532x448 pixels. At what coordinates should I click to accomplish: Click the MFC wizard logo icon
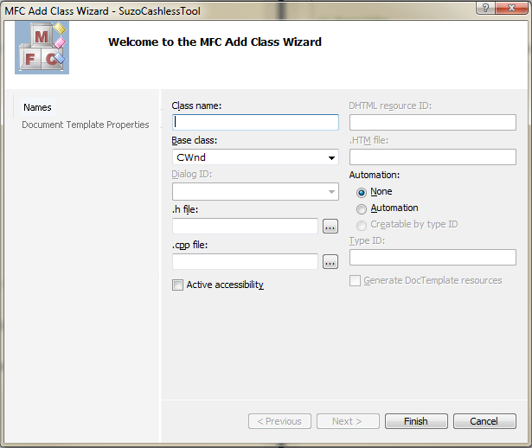(x=42, y=48)
